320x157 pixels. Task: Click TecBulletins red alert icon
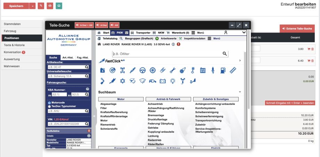coord(89,131)
